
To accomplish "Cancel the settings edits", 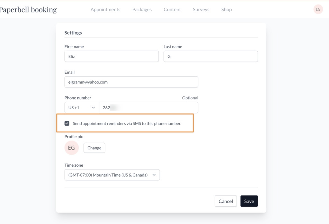I will point(226,201).
